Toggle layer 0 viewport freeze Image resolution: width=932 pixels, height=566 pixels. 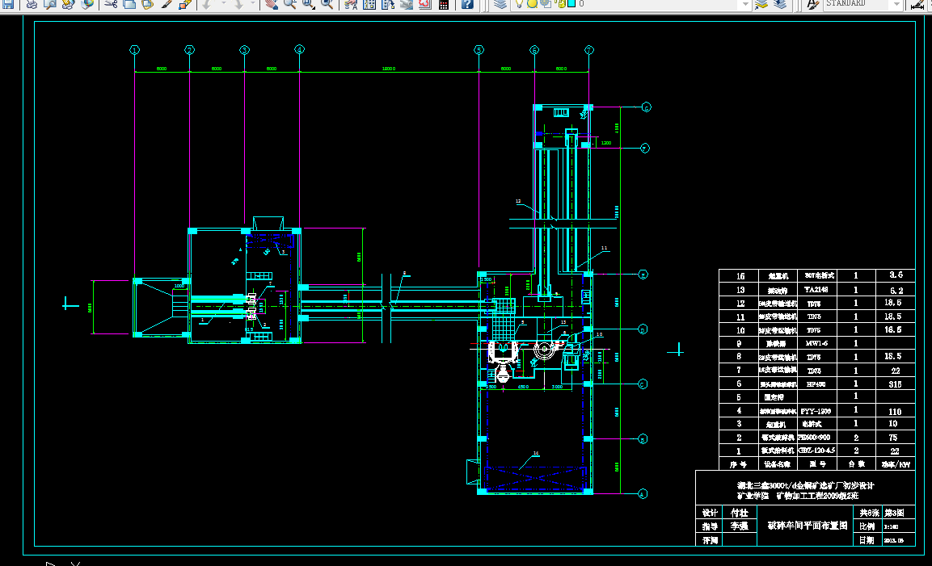(x=545, y=3)
